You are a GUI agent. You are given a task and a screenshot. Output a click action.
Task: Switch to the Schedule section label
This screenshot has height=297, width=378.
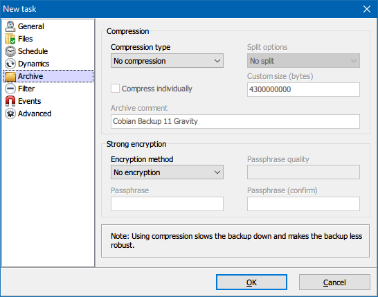pyautogui.click(x=33, y=51)
